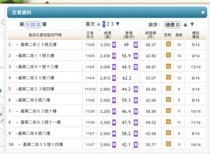The image size is (210, 154).
Task: Click the 屋齡 column header
Action: 179,35
